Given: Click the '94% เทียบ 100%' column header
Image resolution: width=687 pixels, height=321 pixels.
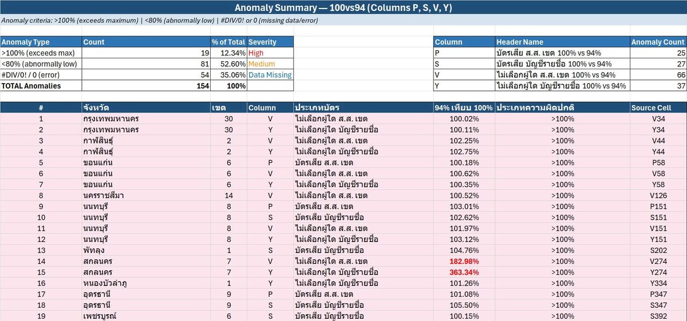Looking at the screenshot, I should click(464, 108).
